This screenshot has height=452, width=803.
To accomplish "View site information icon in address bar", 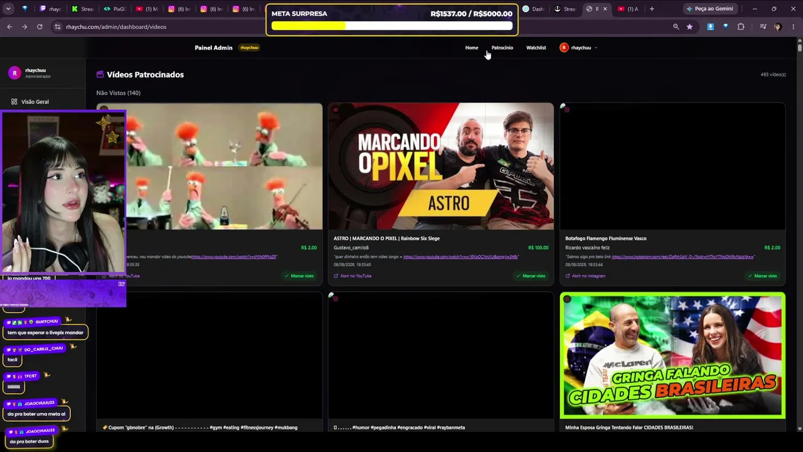I will tap(57, 27).
